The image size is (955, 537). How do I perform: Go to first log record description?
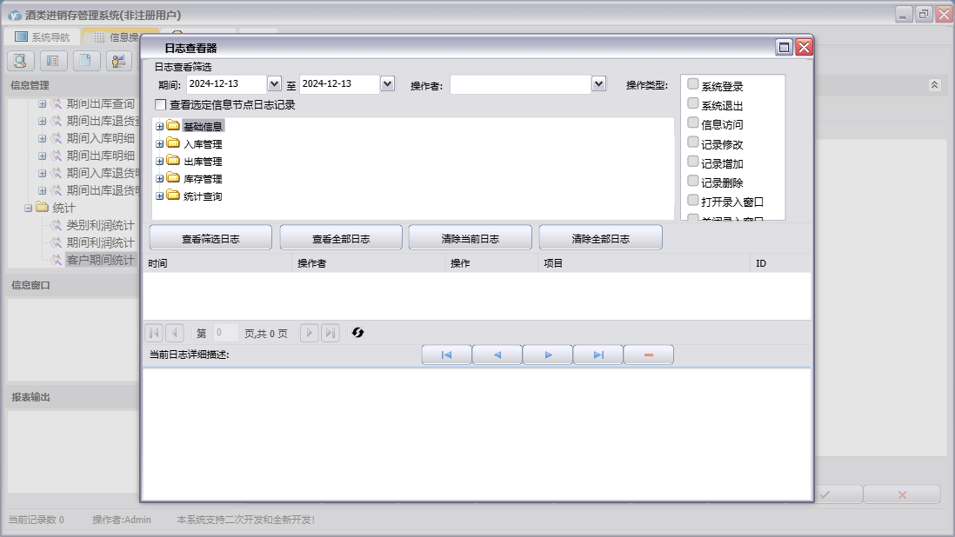446,355
